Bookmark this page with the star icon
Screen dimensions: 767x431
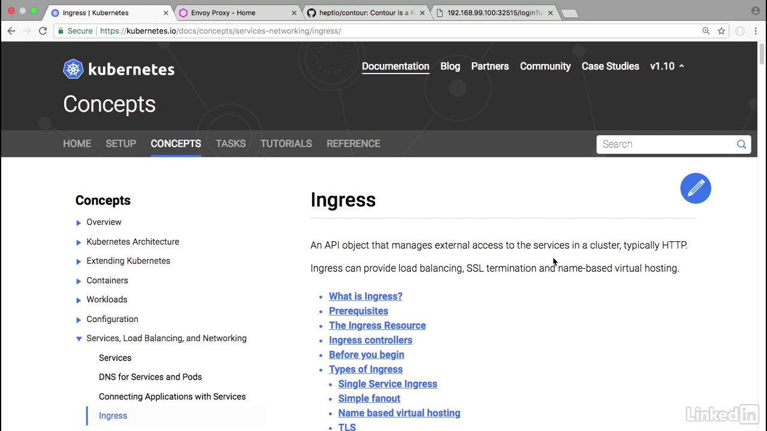click(x=721, y=31)
